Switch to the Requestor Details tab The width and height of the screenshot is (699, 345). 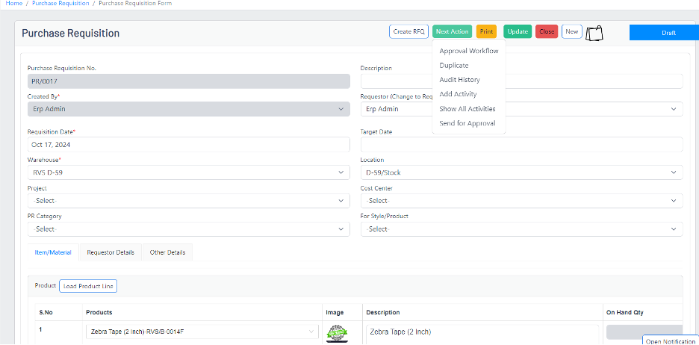click(111, 252)
